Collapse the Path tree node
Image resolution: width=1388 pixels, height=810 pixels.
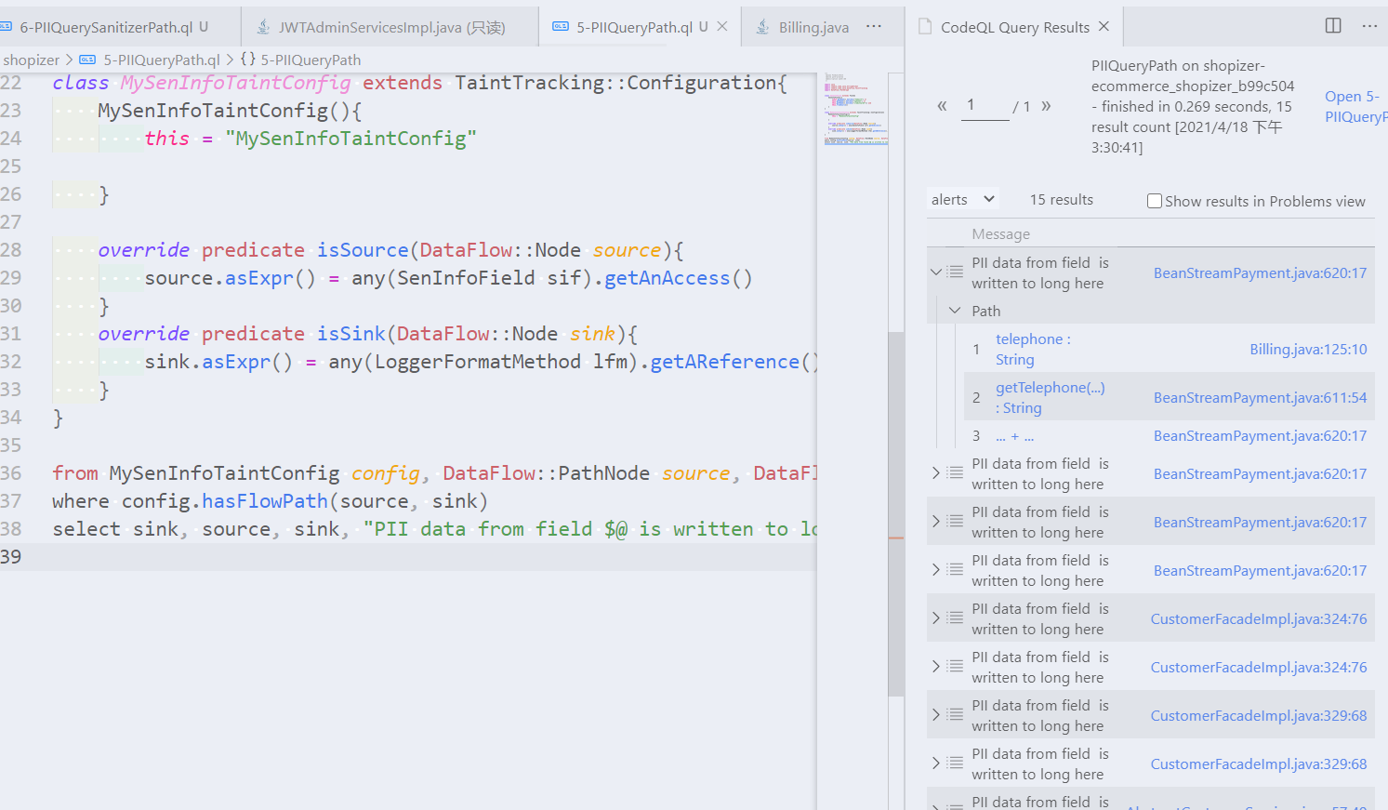point(955,311)
